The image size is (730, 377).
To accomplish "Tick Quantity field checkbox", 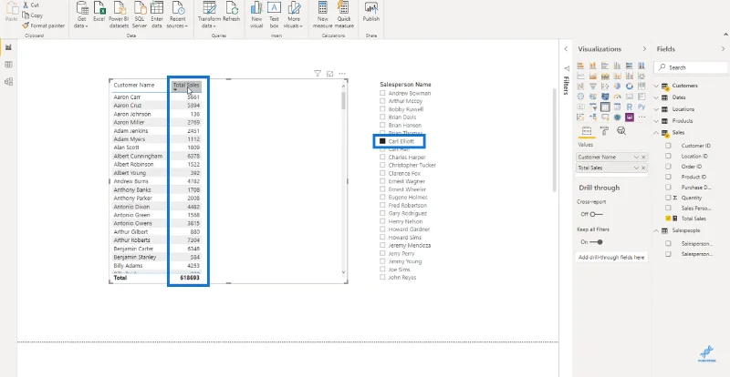I will tap(668, 198).
